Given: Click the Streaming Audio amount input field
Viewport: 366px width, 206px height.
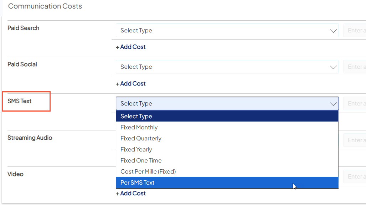Looking at the screenshot, I should pyautogui.click(x=356, y=140).
